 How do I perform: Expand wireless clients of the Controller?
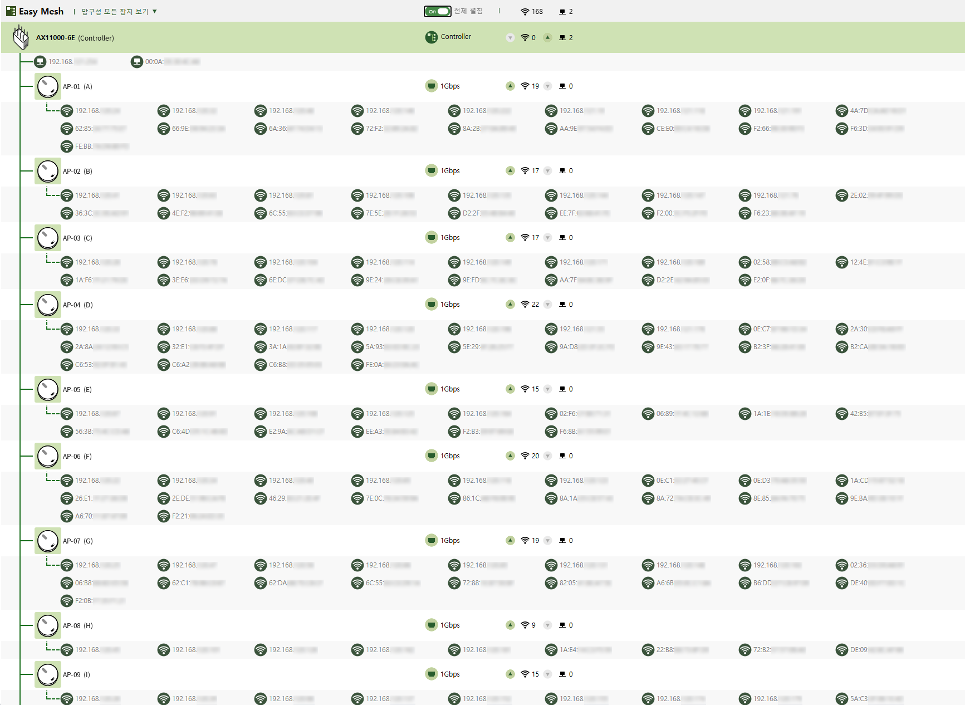pos(510,38)
